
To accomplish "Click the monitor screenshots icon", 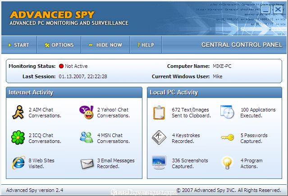I will [159, 163].
